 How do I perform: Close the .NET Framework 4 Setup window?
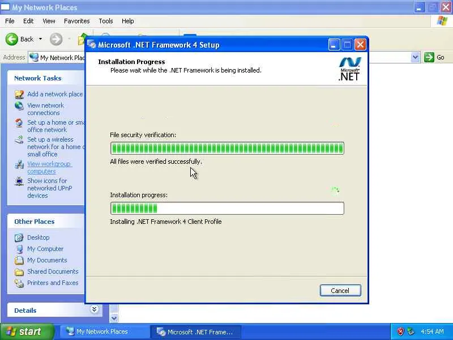[360, 45]
